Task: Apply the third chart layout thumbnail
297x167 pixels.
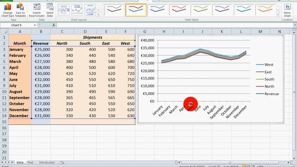Action: 90,10
